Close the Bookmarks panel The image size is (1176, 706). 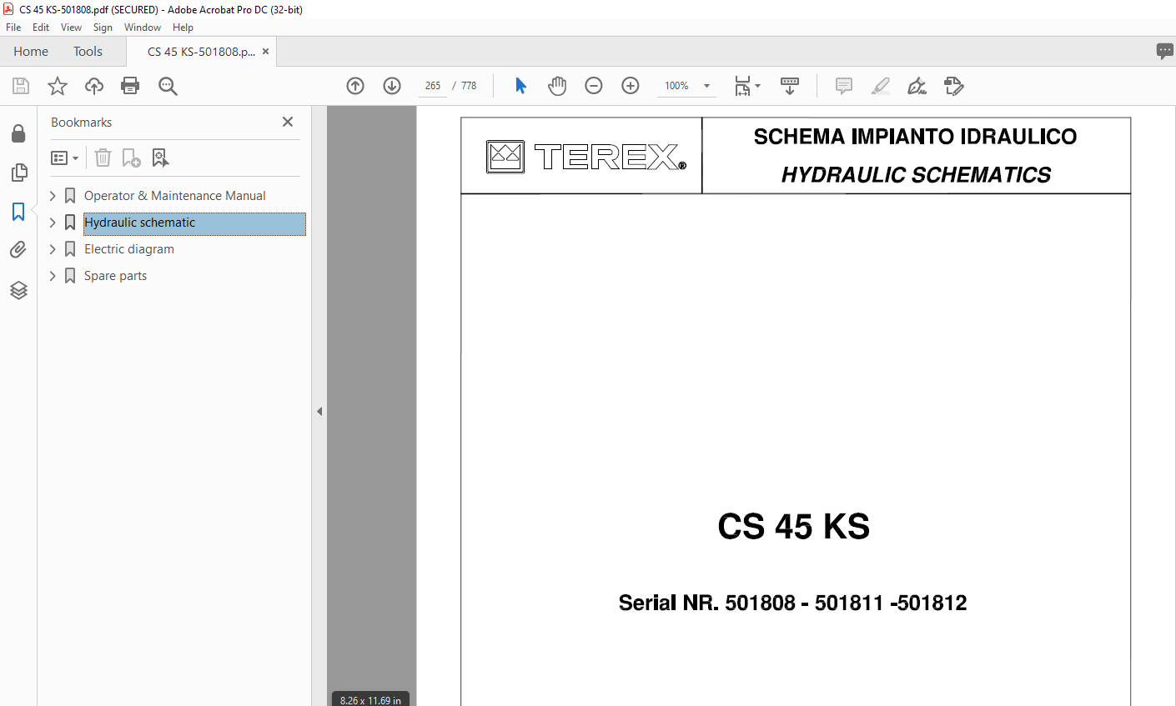click(x=288, y=122)
